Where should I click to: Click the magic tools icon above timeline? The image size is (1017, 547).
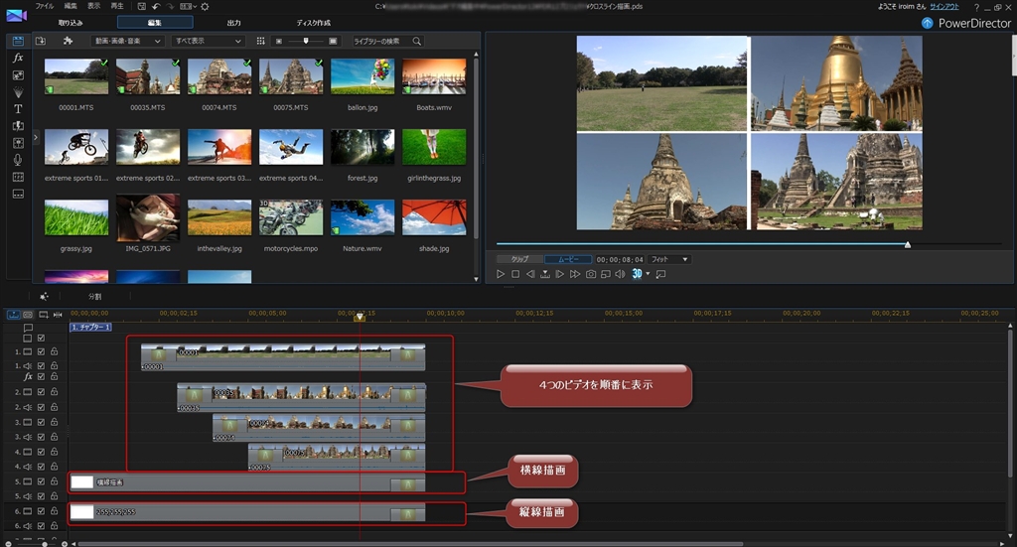[44, 296]
